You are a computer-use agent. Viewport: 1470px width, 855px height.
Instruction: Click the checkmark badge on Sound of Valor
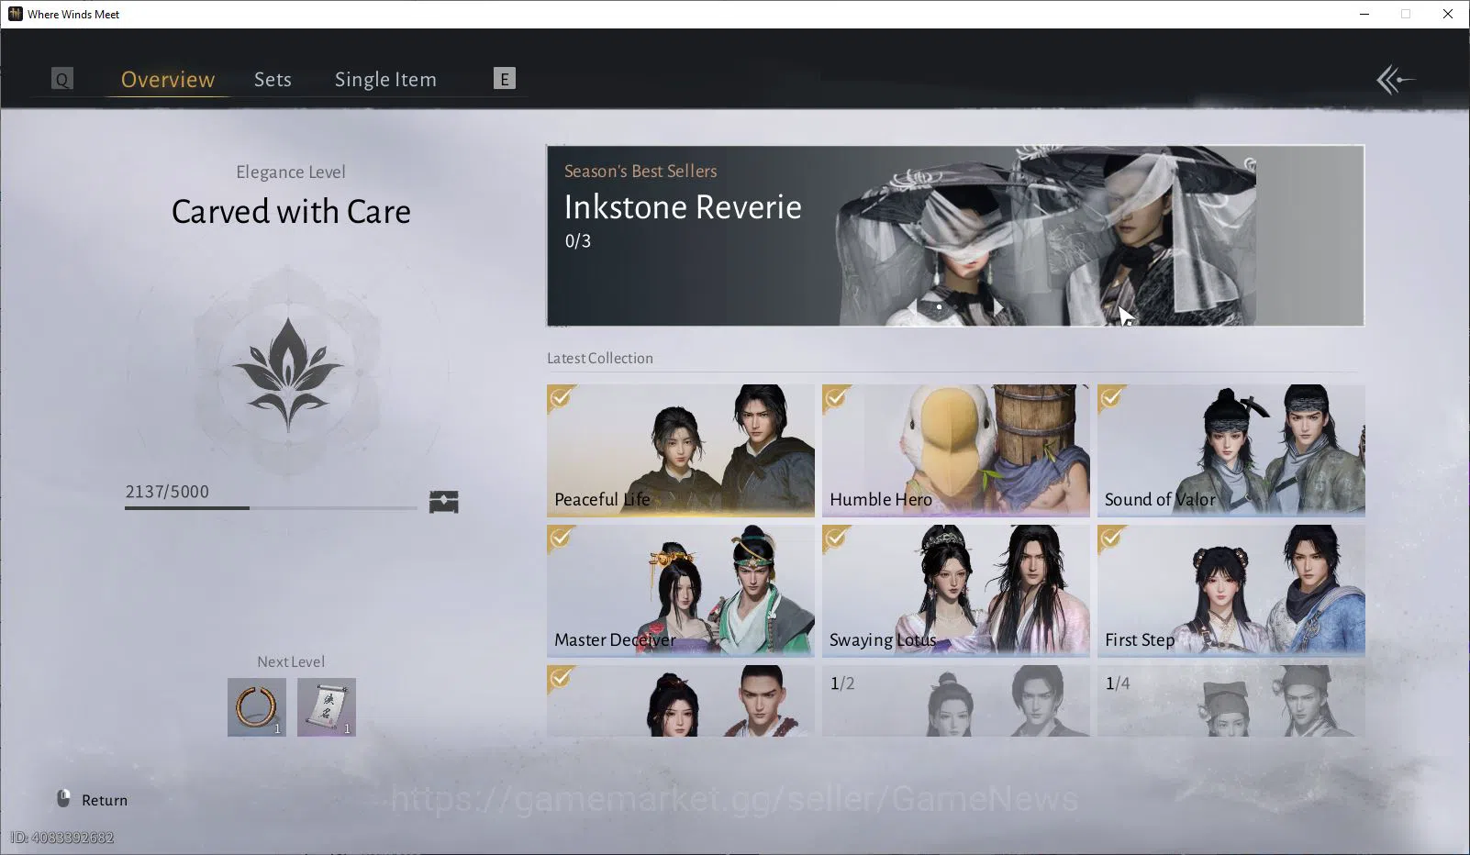coord(1111,398)
